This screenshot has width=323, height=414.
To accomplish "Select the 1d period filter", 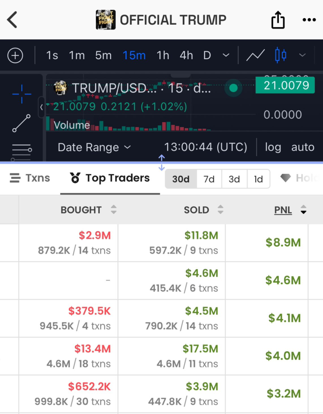I will [x=258, y=179].
